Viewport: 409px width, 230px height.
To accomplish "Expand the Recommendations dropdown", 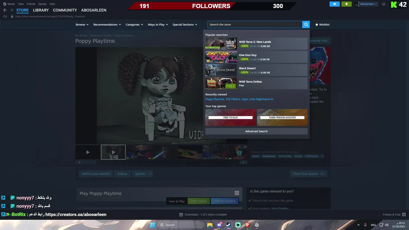I will pos(107,25).
